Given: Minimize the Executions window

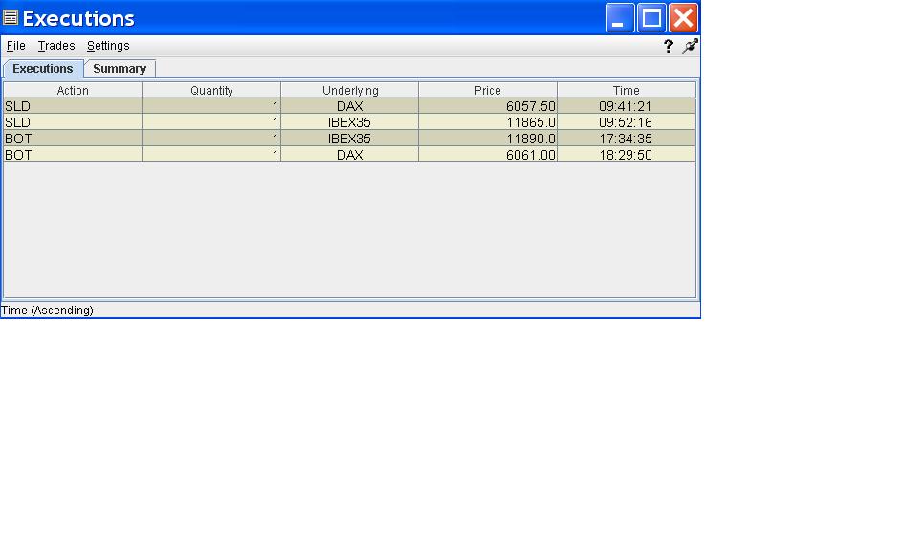Looking at the screenshot, I should pyautogui.click(x=620, y=17).
